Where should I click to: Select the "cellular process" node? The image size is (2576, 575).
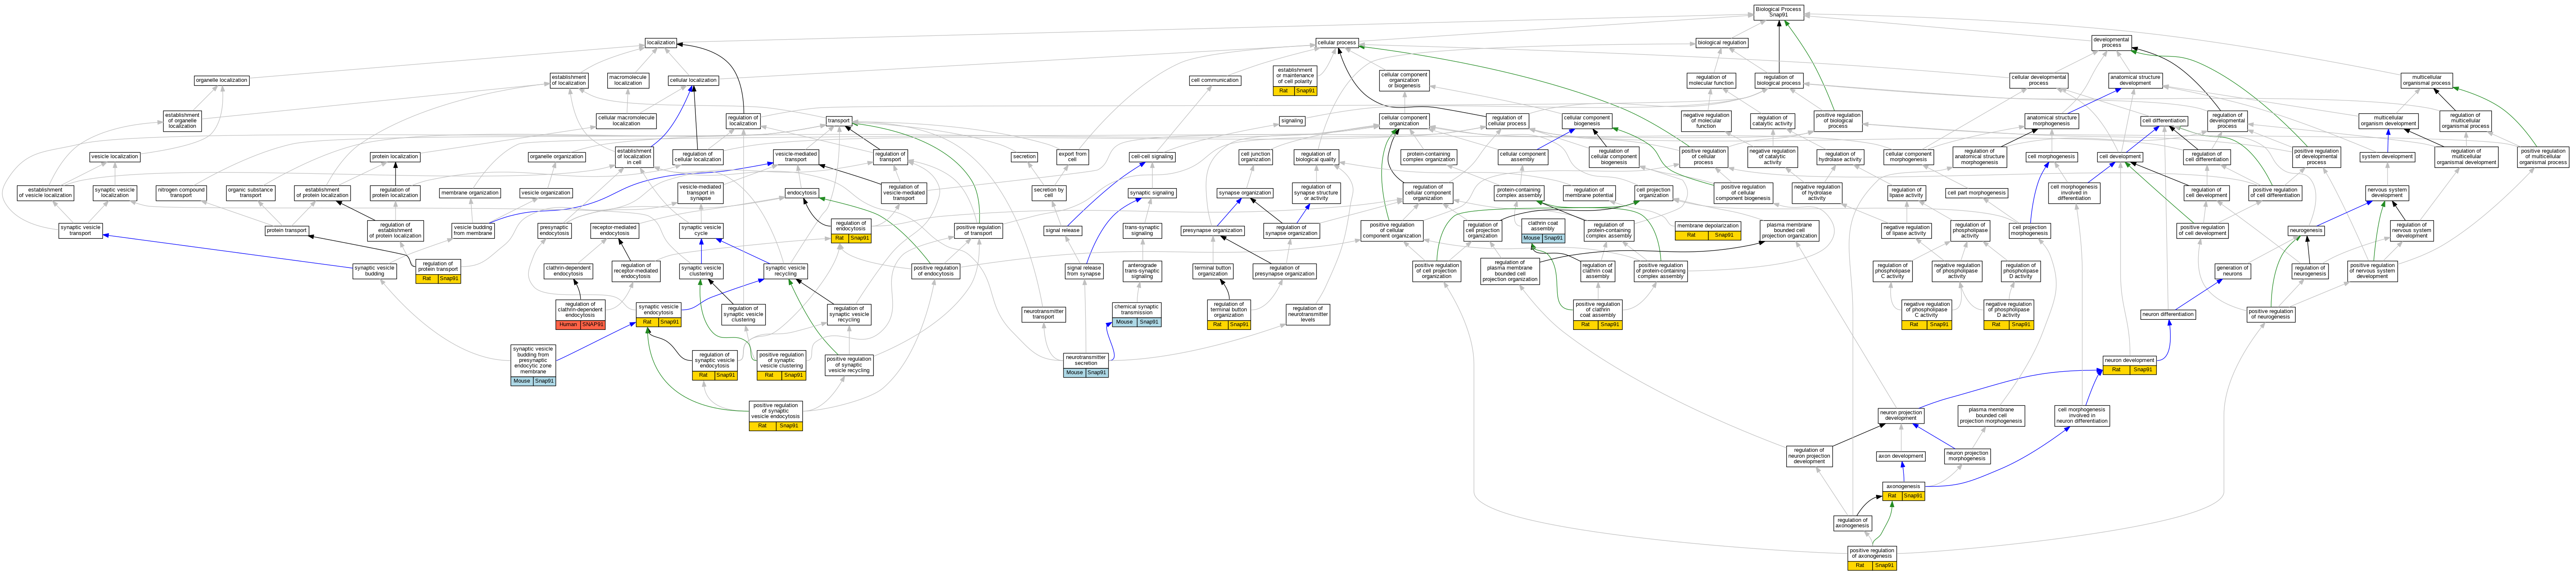point(1337,43)
